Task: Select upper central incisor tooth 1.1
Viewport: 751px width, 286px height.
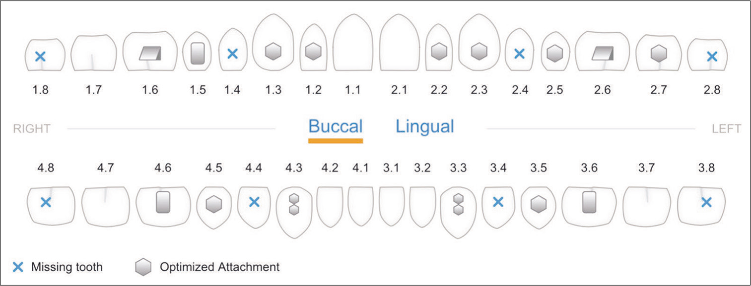Action: point(353,43)
